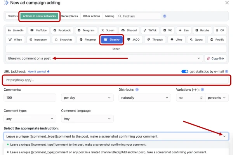Select the Pinterest network button
The height and width of the screenshot is (155, 233).
point(88,40)
